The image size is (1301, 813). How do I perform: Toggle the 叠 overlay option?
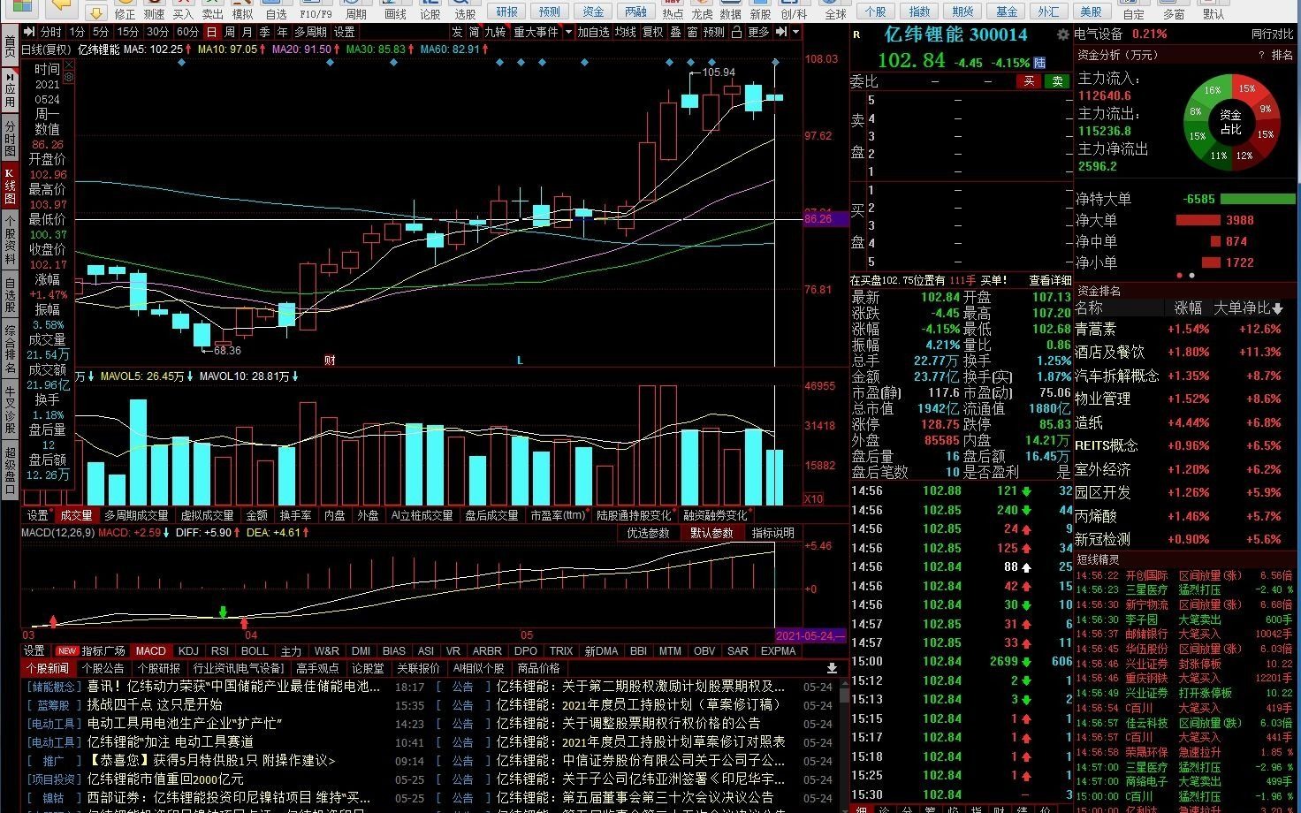tap(675, 32)
